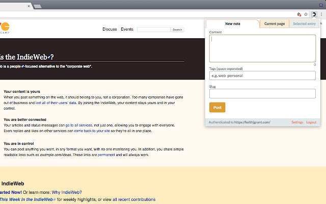Click the IndieWebCamp logo
The image size is (326, 204).
pyautogui.click(x=5, y=28)
